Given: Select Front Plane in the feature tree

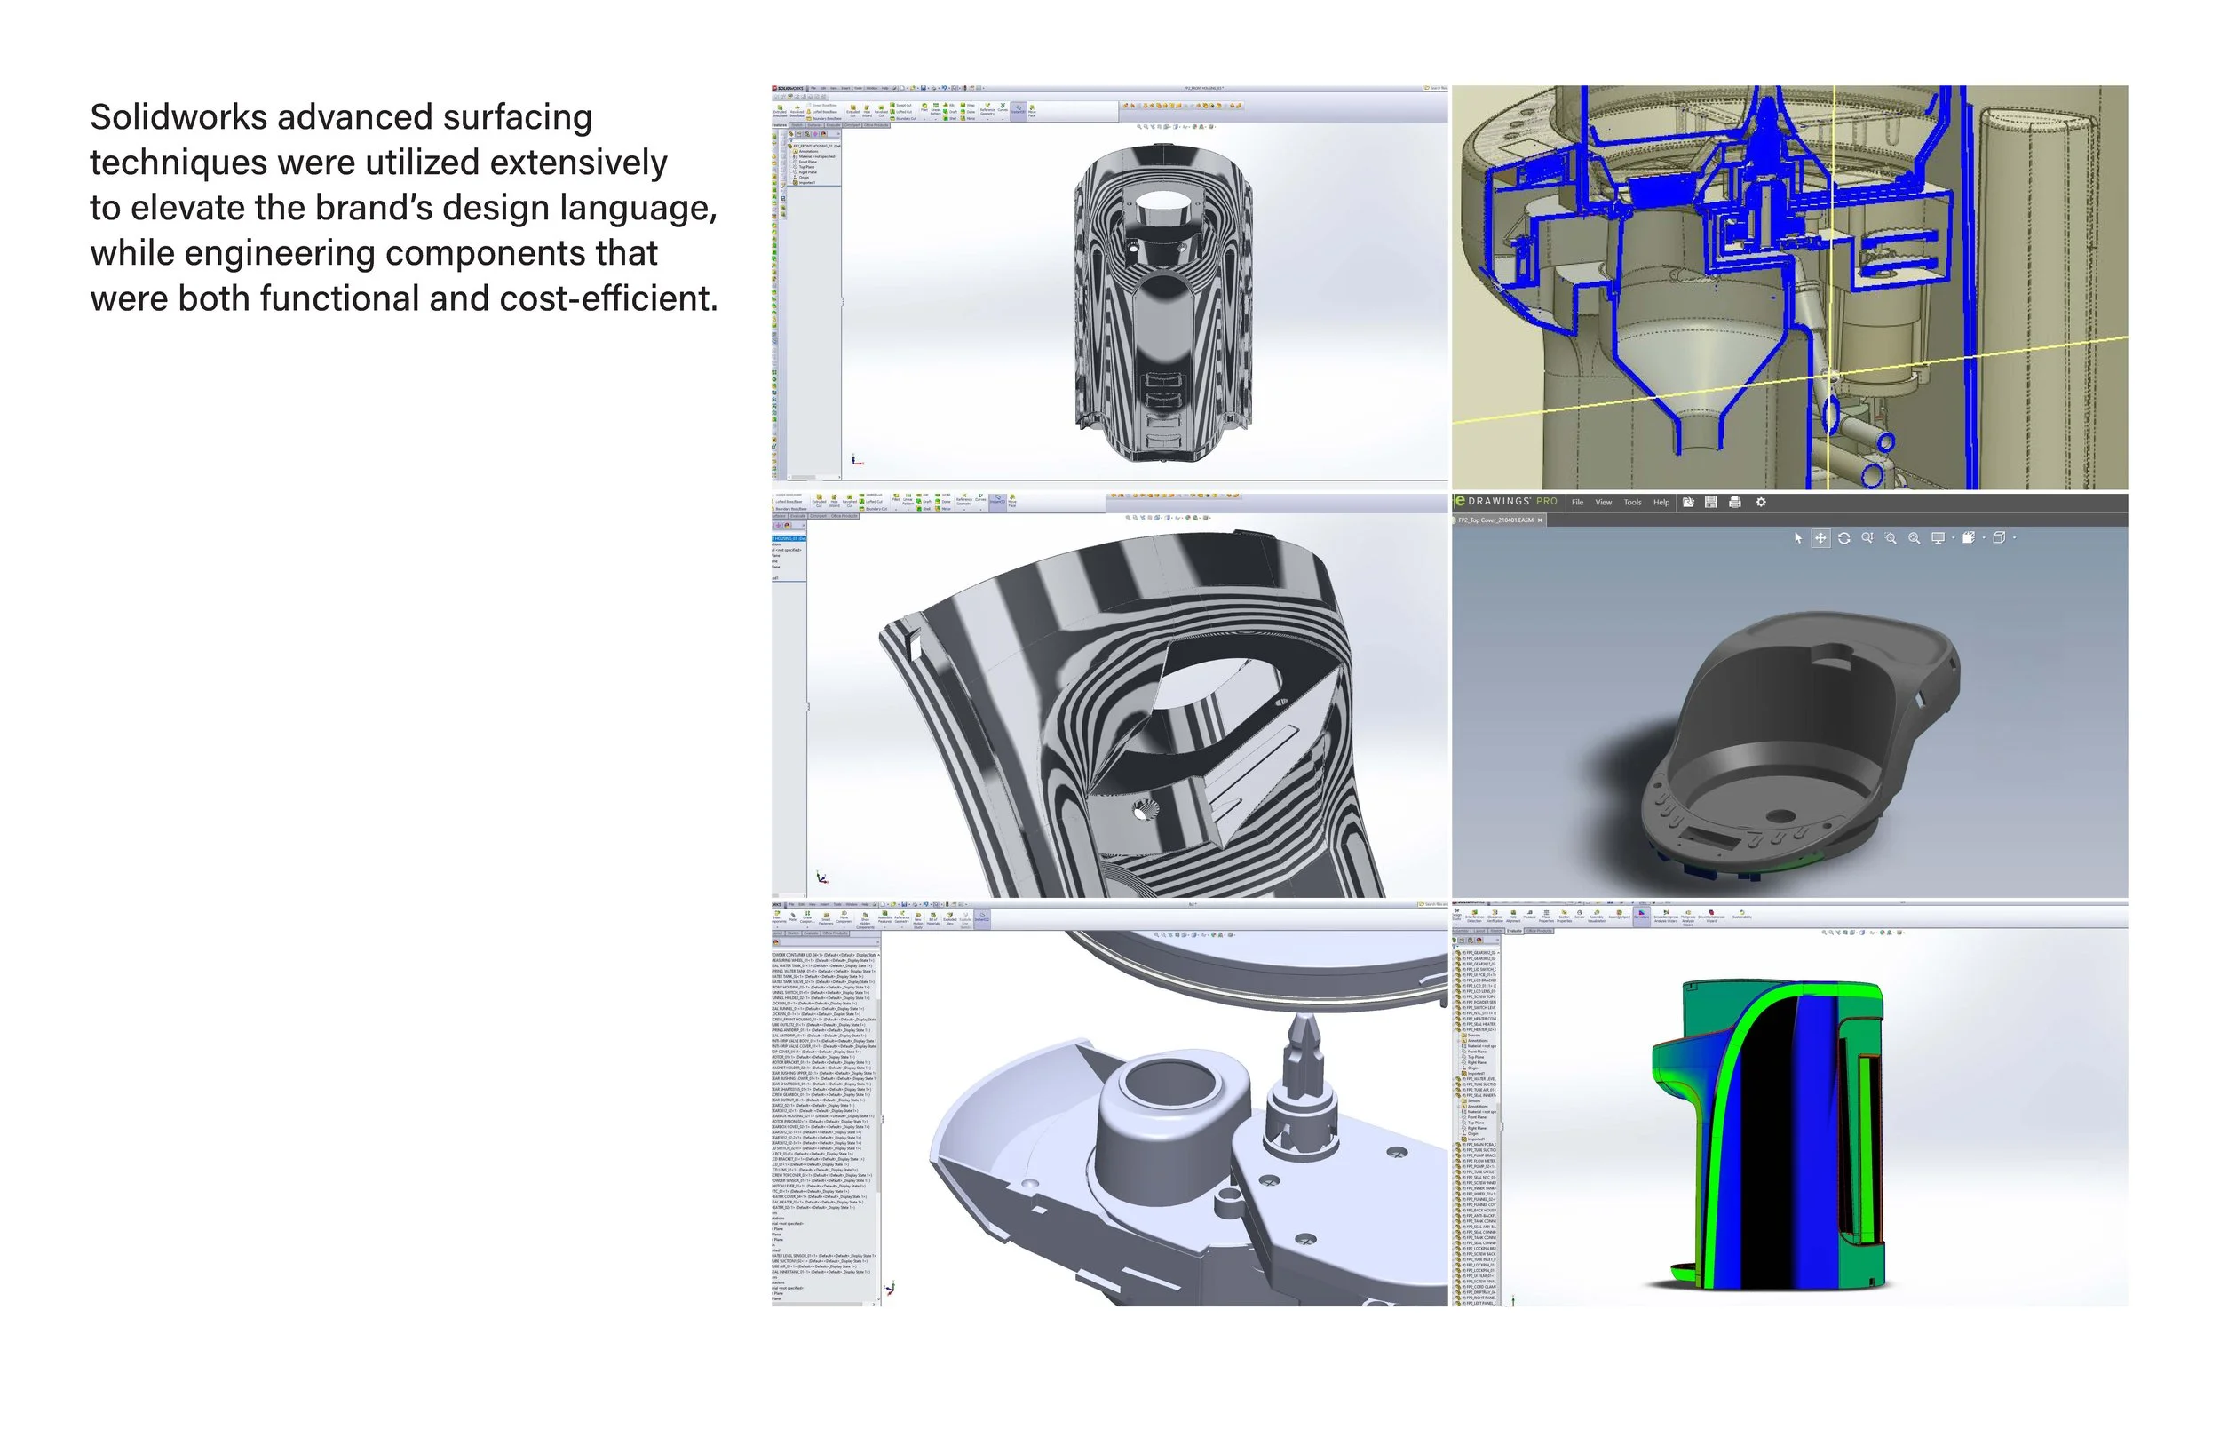Looking at the screenshot, I should click(x=809, y=163).
